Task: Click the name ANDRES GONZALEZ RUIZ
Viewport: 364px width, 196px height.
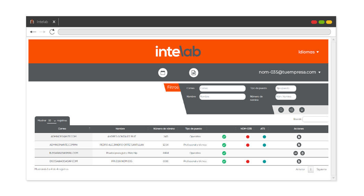Action: coord(122,136)
